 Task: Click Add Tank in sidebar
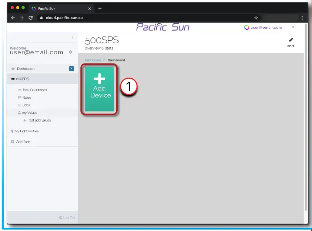coord(23,142)
